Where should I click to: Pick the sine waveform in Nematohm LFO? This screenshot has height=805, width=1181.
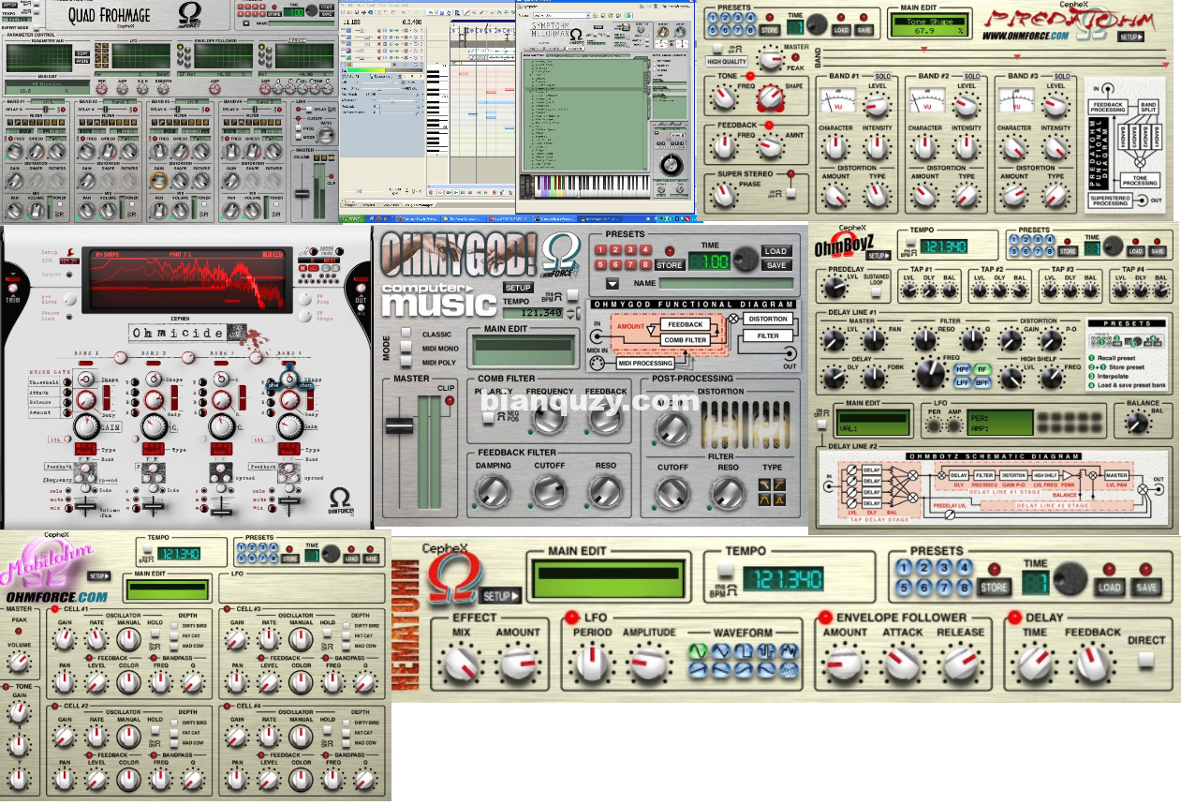coord(697,650)
